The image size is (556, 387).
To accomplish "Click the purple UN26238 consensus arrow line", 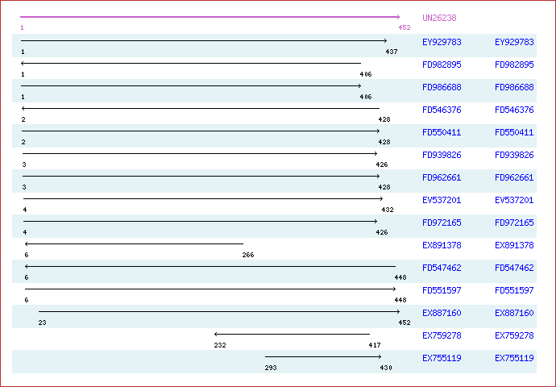I will click(x=210, y=17).
